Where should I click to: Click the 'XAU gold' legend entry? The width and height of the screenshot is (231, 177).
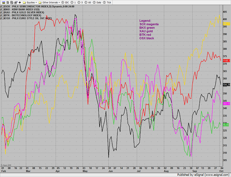tap(146, 31)
